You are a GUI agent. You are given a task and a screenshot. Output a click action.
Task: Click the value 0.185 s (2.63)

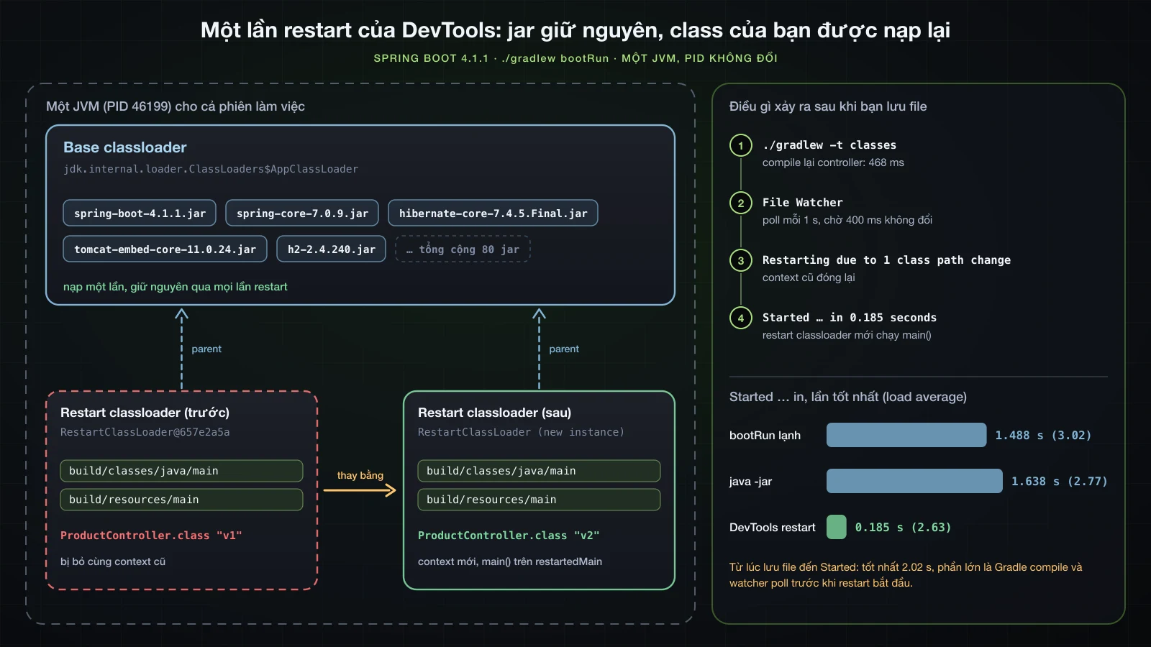903,527
